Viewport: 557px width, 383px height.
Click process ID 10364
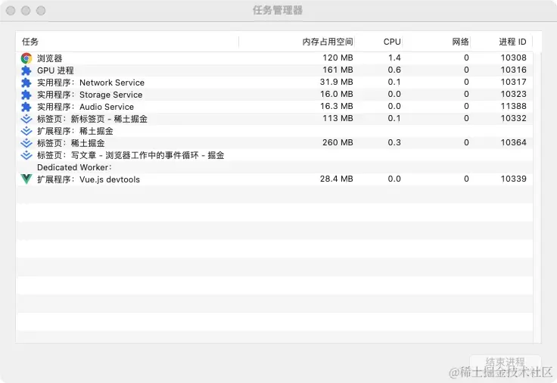[513, 142]
